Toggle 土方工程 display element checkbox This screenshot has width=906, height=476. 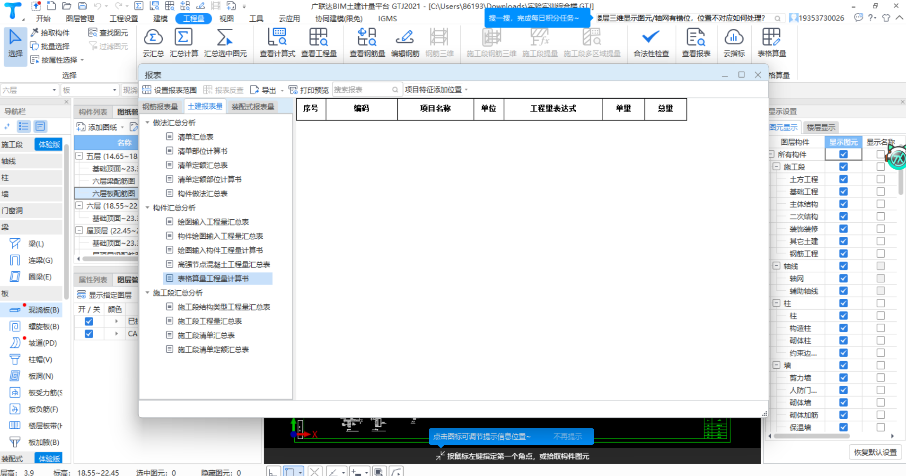(x=843, y=179)
